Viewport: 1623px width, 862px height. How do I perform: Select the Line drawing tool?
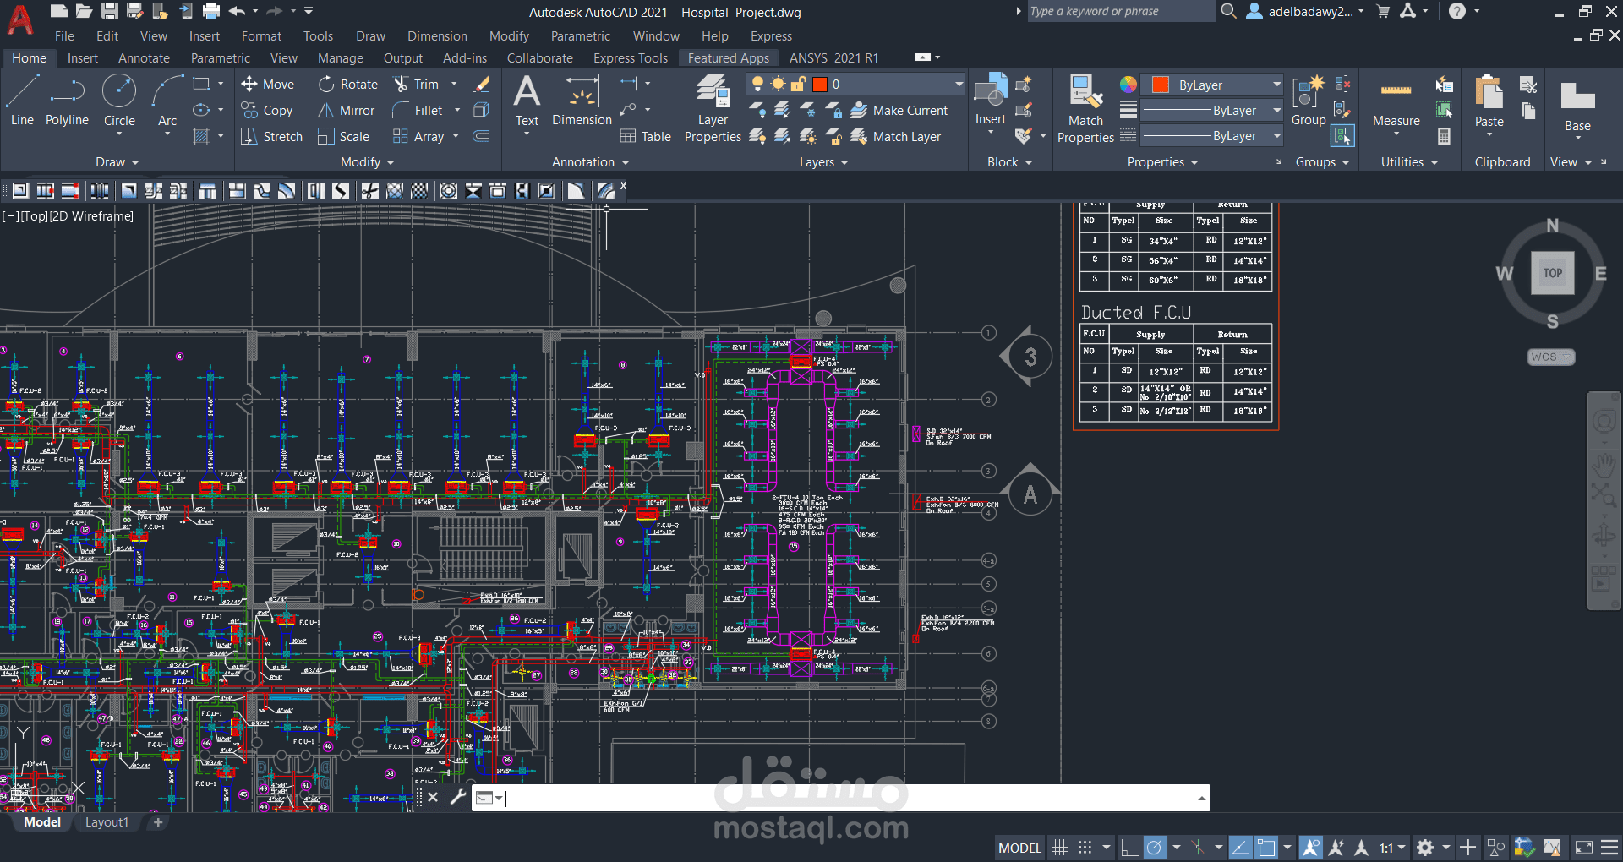pos(22,100)
